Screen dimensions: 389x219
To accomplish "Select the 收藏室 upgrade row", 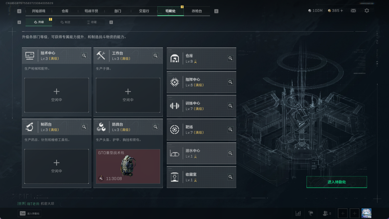I will point(201,177).
